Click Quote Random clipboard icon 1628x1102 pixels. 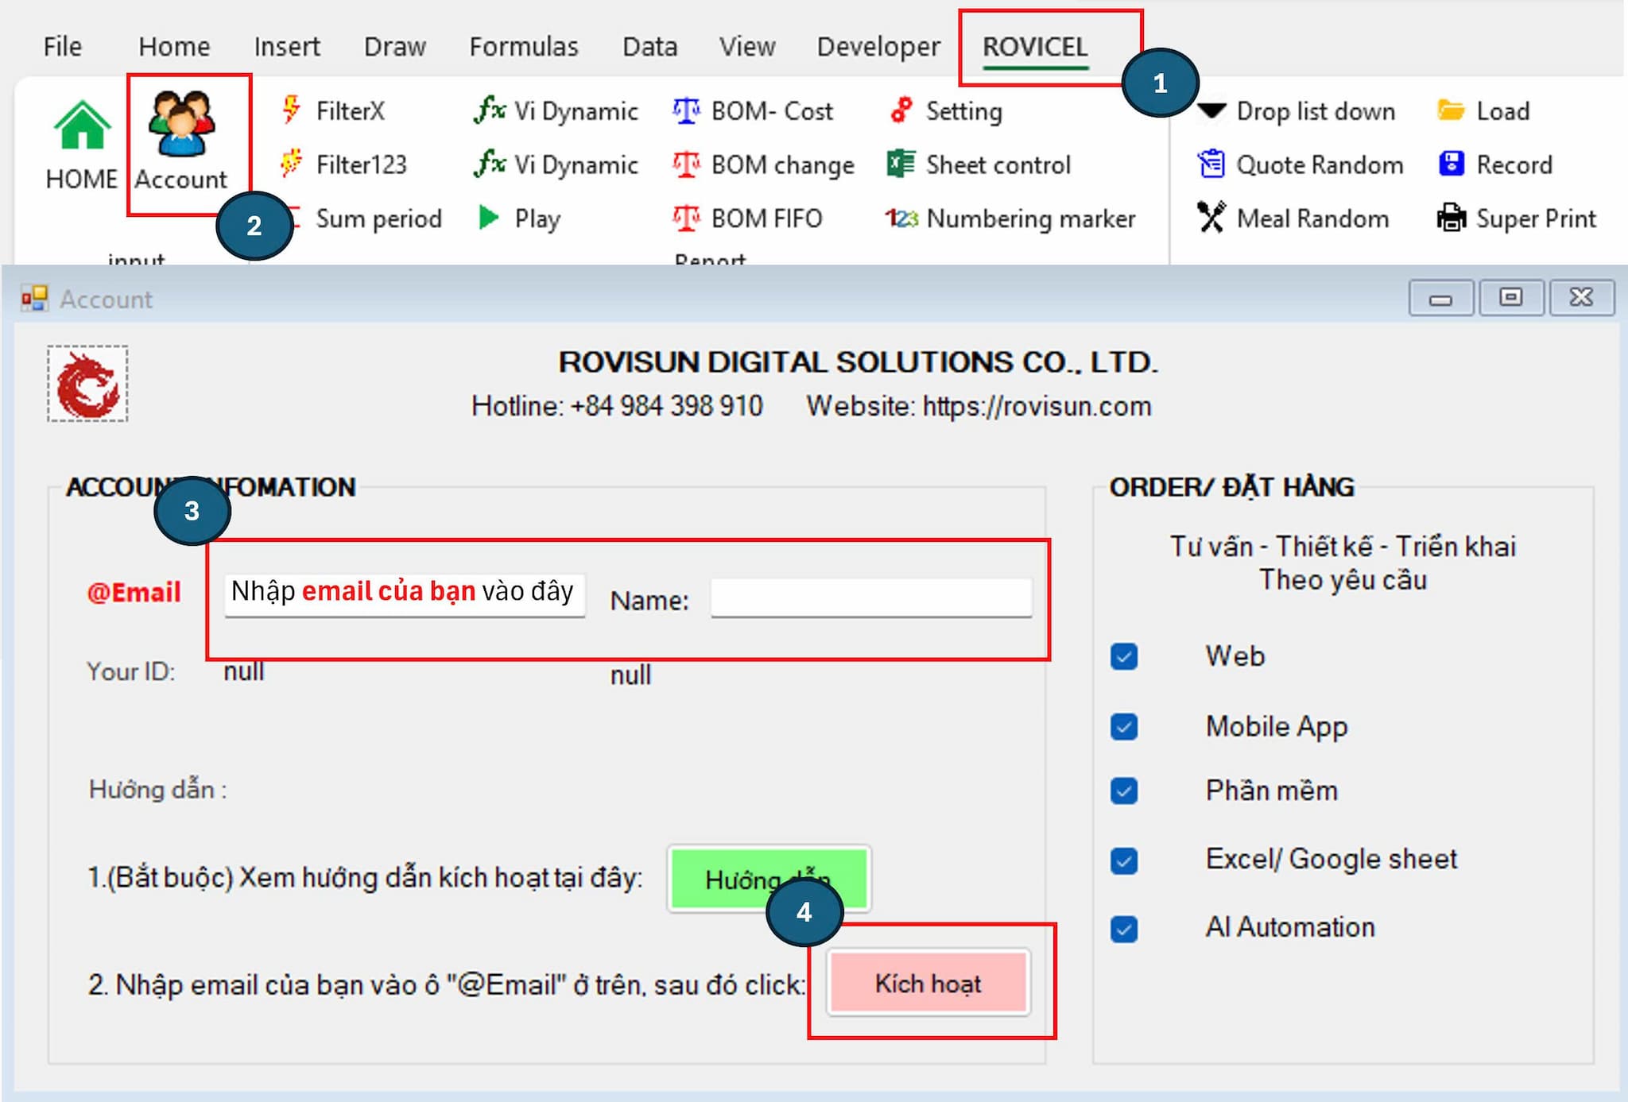tap(1211, 164)
